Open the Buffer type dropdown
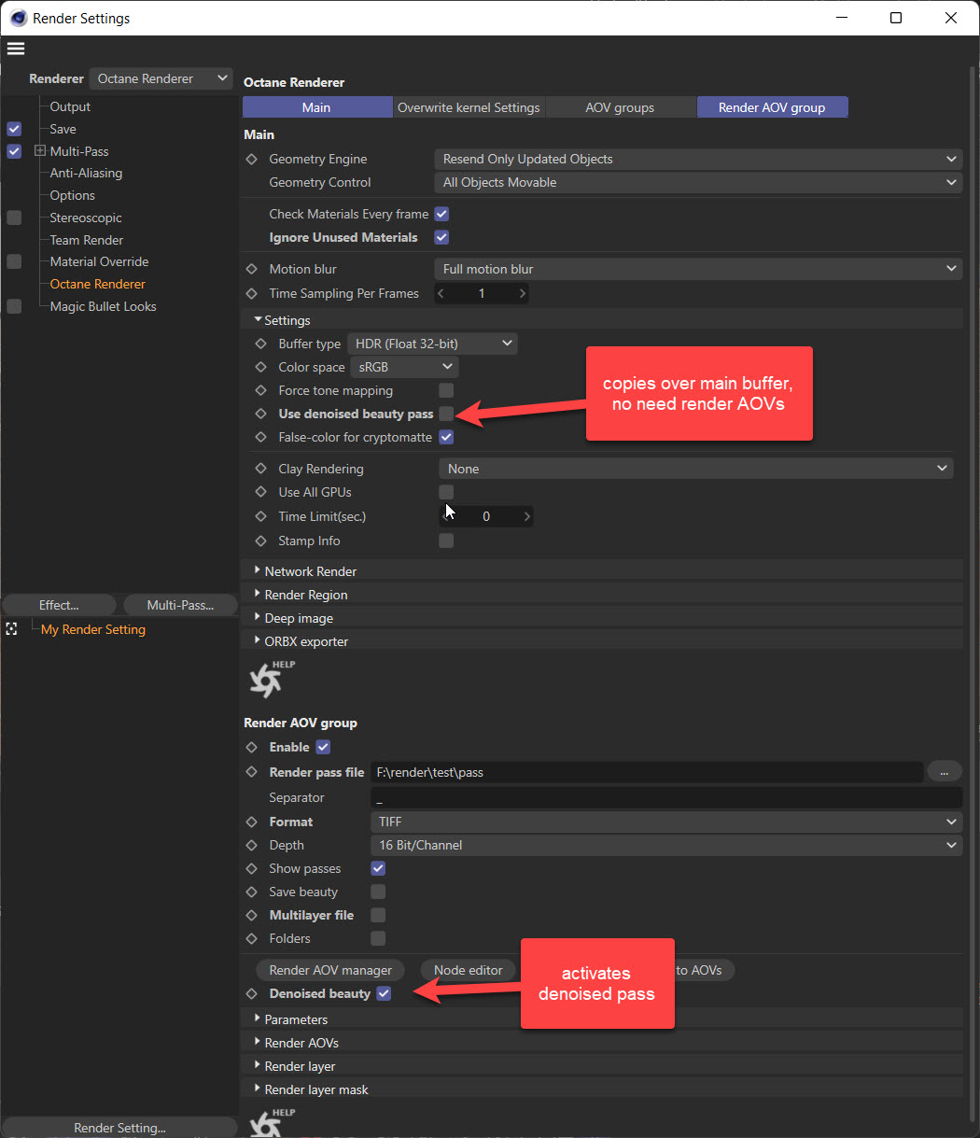The image size is (980, 1138). coord(432,344)
